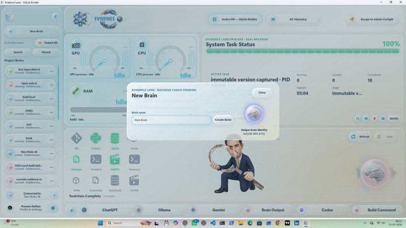Open Visual Studio Code from the taskbar
This screenshot has height=228, width=406.
point(213,223)
